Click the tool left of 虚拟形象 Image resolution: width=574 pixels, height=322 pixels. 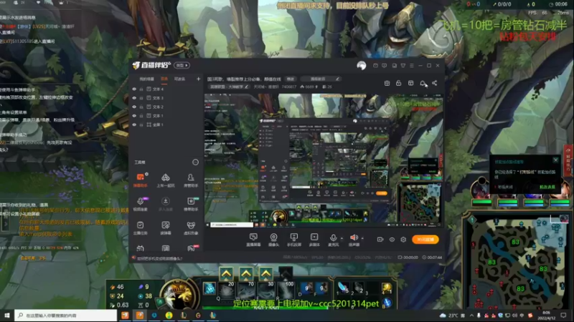click(166, 228)
